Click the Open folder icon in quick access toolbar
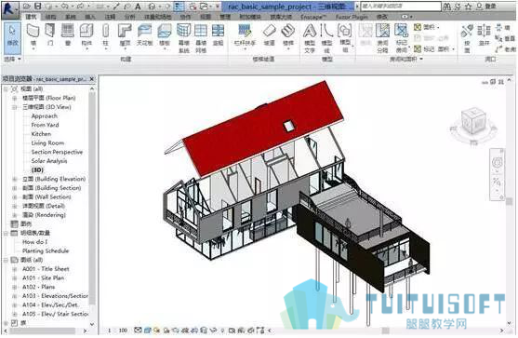 [27, 6]
